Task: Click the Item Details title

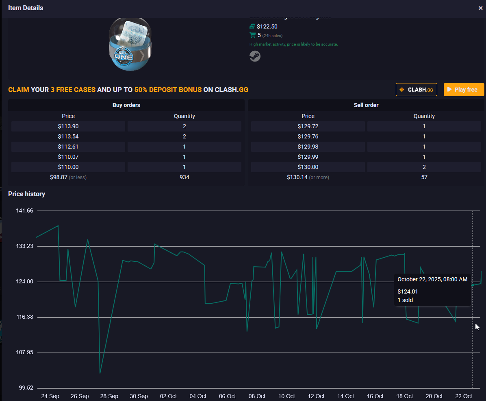Action: coord(26,8)
